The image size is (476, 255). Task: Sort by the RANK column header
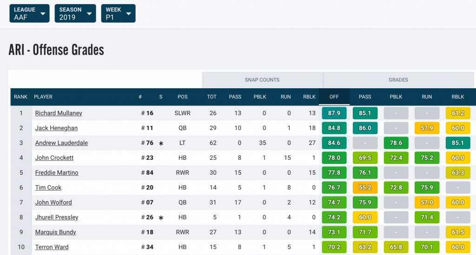click(20, 97)
